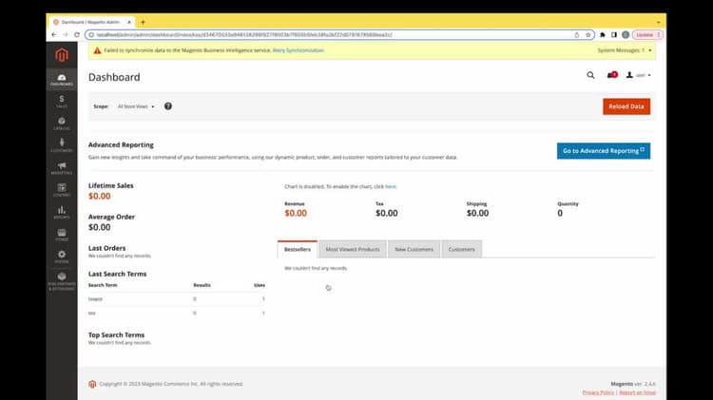Switch to the Customers tab

(461, 249)
